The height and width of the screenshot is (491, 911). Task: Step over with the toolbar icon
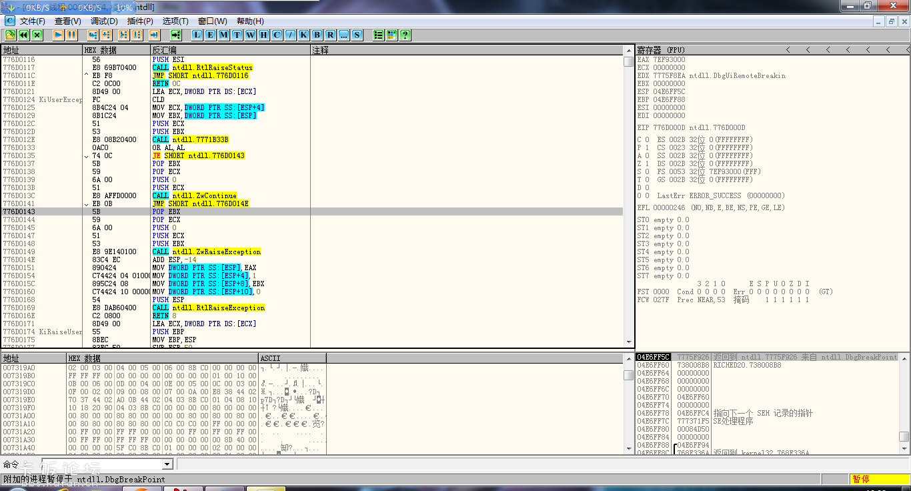click(x=106, y=35)
